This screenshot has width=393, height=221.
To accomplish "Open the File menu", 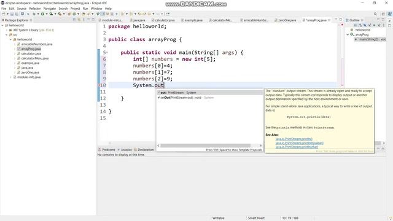I will point(4,9).
